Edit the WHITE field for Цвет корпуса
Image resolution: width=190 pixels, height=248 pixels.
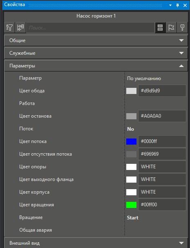pos(162,192)
